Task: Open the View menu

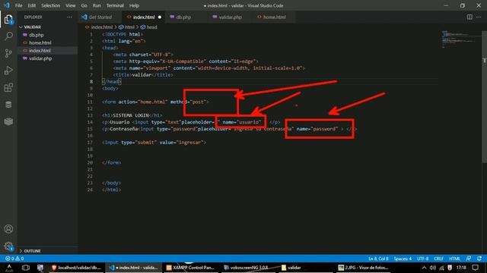Action: [71, 5]
